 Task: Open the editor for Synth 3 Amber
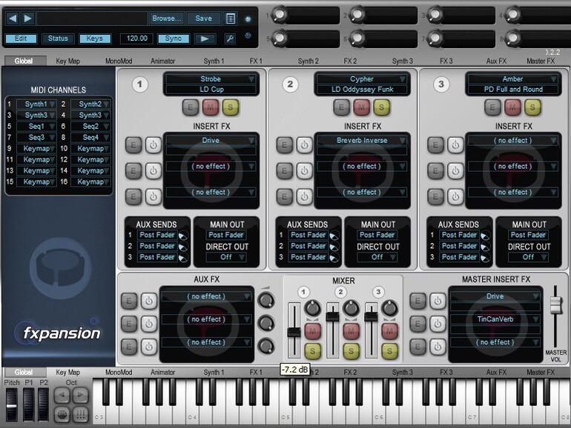492,107
